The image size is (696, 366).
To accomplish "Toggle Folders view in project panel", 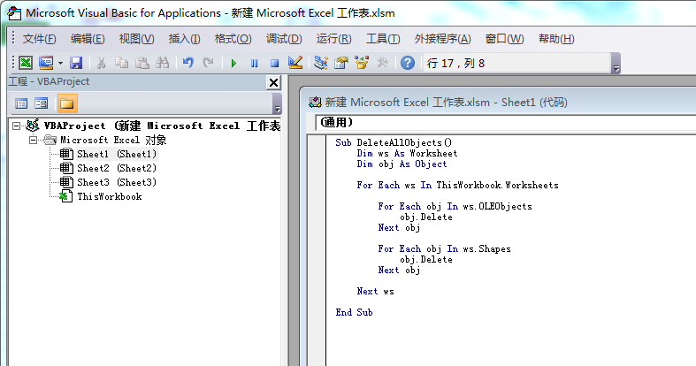I will 67,103.
